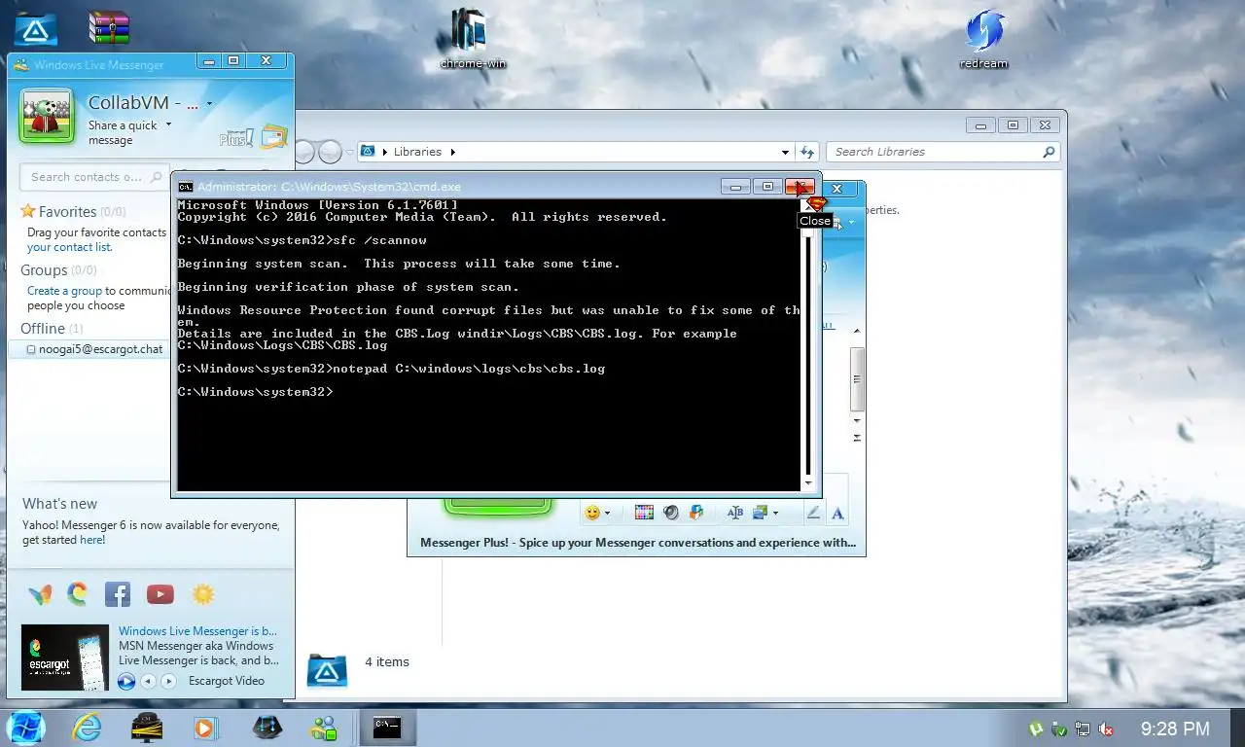
Task: Click the image share icon in chat toolbar
Action: point(760,513)
